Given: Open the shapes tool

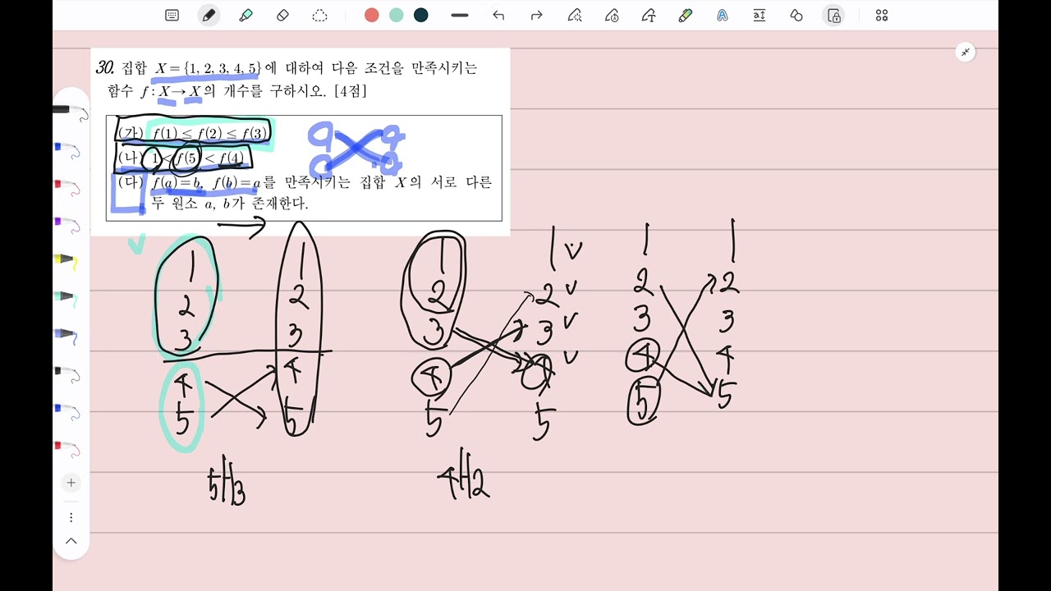Looking at the screenshot, I should coord(796,15).
